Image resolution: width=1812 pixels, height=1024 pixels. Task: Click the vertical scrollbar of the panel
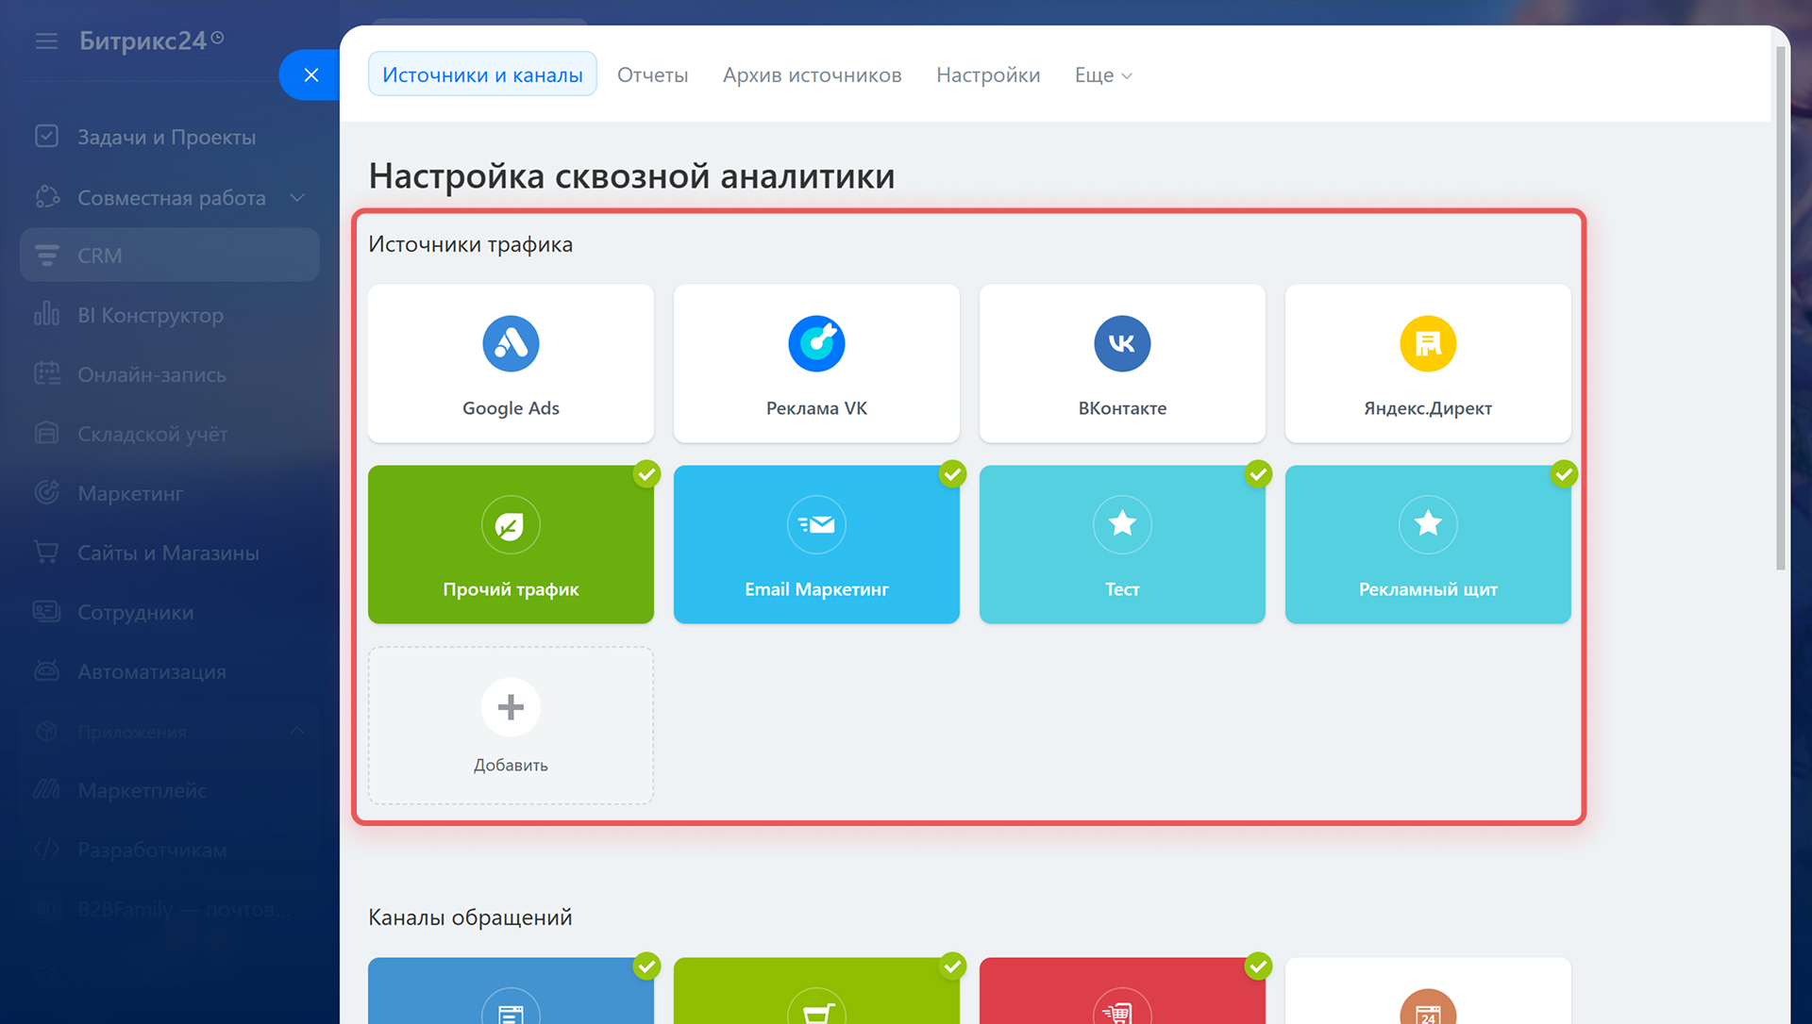(1780, 308)
